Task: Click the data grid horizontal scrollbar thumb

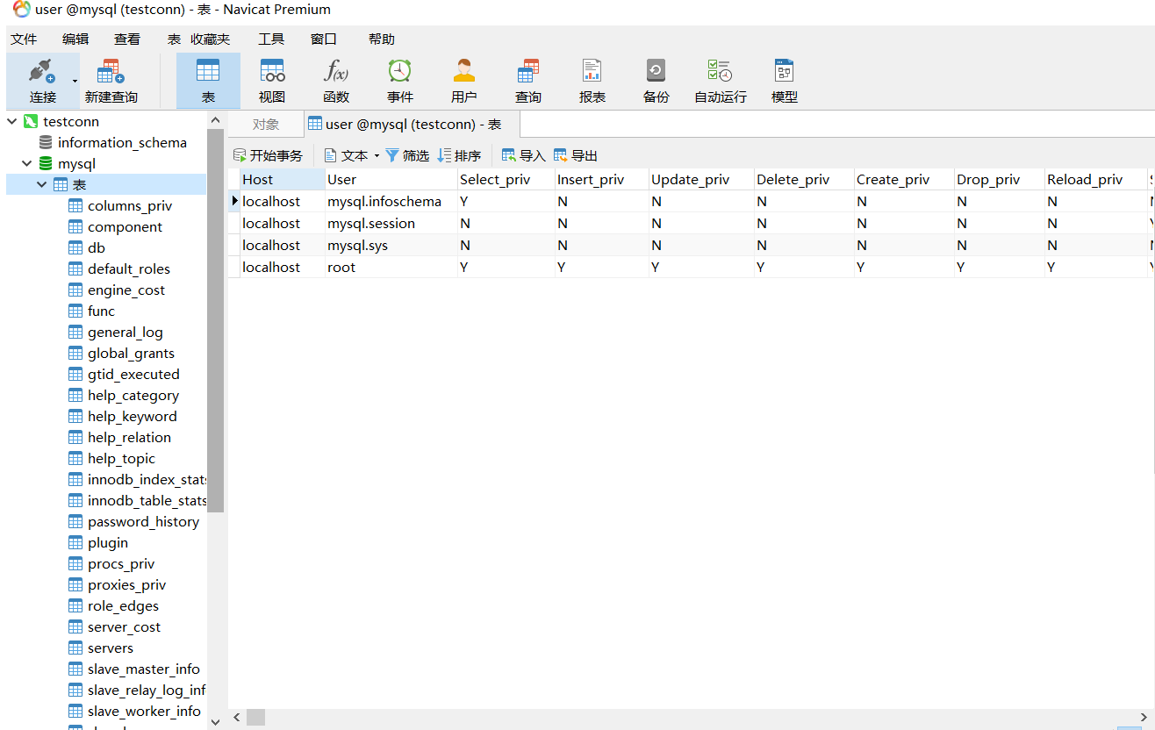Action: (255, 718)
